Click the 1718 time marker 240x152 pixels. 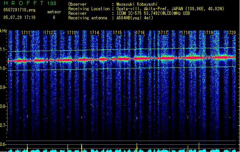186,33
